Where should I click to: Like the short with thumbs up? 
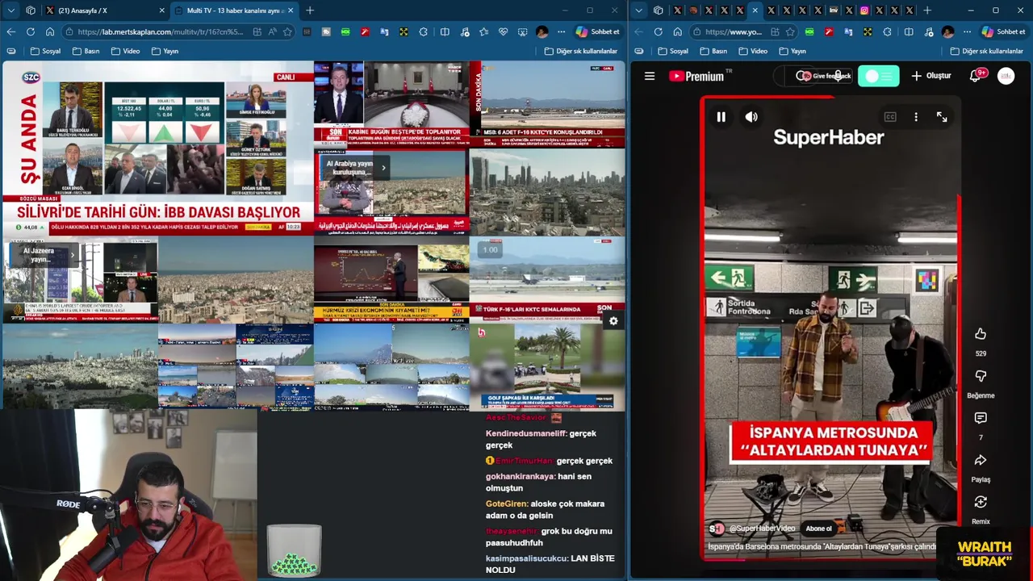point(981,334)
